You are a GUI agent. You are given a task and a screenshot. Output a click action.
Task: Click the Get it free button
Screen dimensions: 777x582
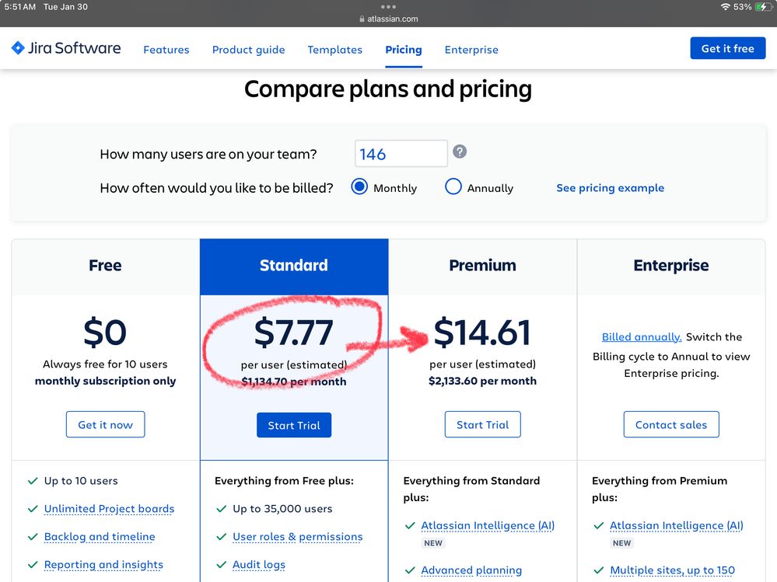[727, 48]
